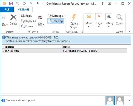Click the Reply with Meeting icon
This screenshot has width=133, height=106.
tap(40, 17)
